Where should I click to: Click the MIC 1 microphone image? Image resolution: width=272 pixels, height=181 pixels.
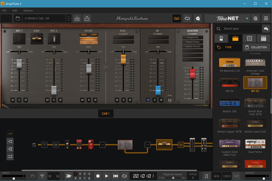pos(19,39)
